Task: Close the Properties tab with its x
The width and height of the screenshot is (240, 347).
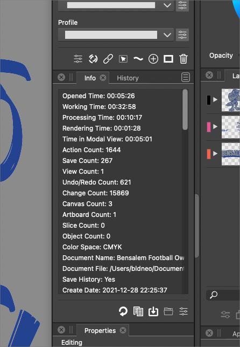Action: 123,330
